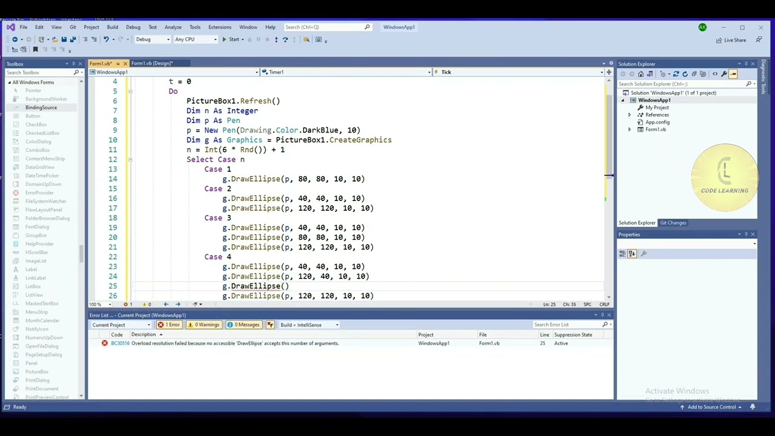Click the Categorized icon in Properties panel
The height and width of the screenshot is (436, 775).
click(622, 254)
